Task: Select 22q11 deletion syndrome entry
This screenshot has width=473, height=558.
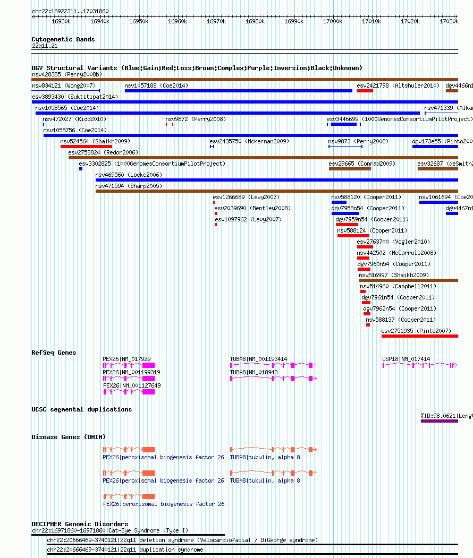Action: (182, 540)
